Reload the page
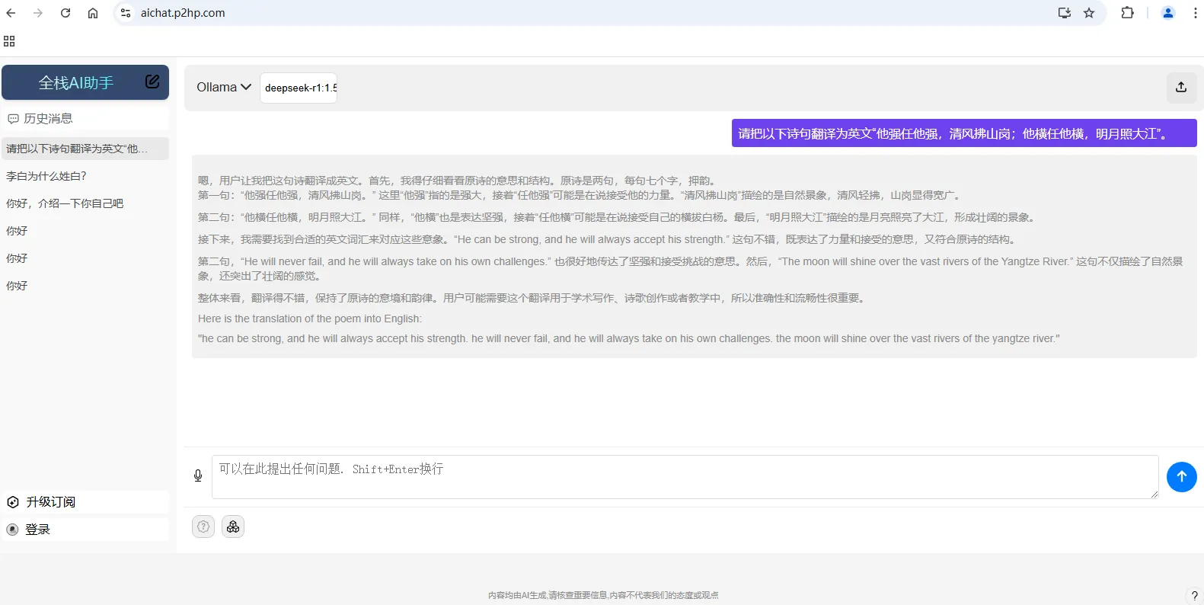Viewport: 1204px width, 605px height. (65, 13)
